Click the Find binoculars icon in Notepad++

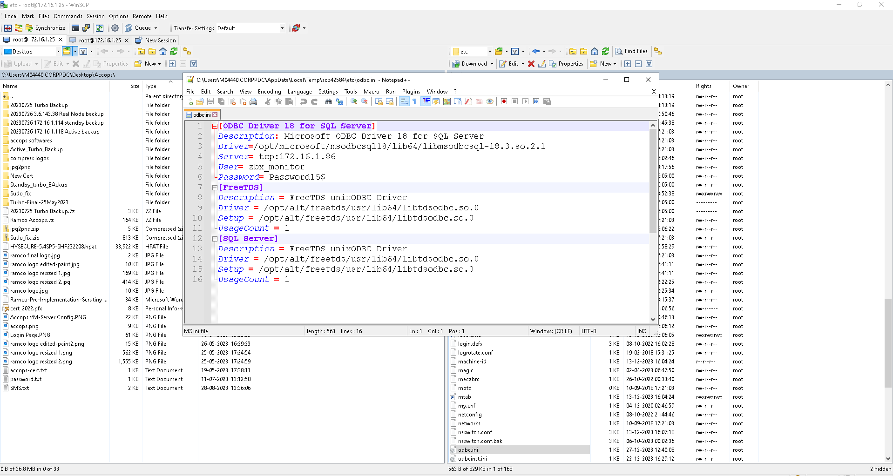click(328, 101)
